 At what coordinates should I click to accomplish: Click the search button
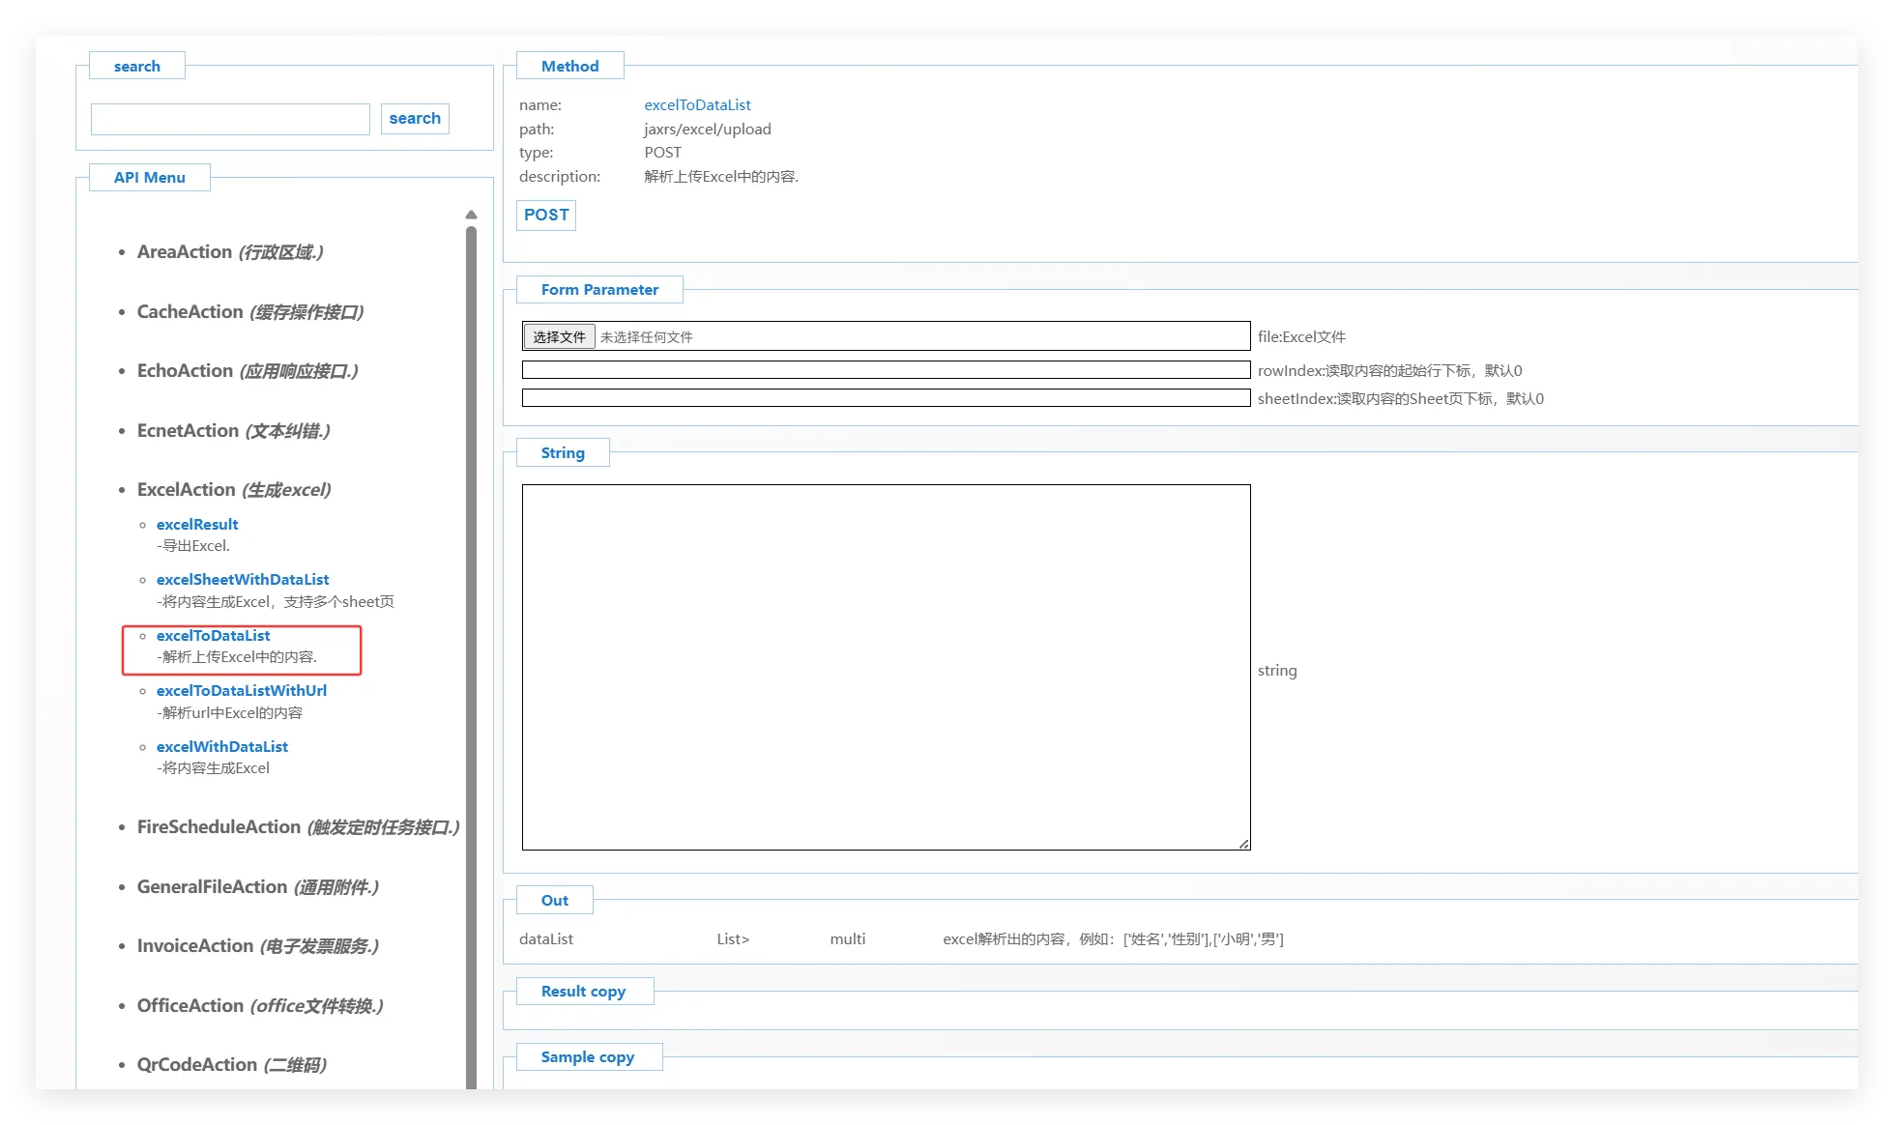click(415, 119)
